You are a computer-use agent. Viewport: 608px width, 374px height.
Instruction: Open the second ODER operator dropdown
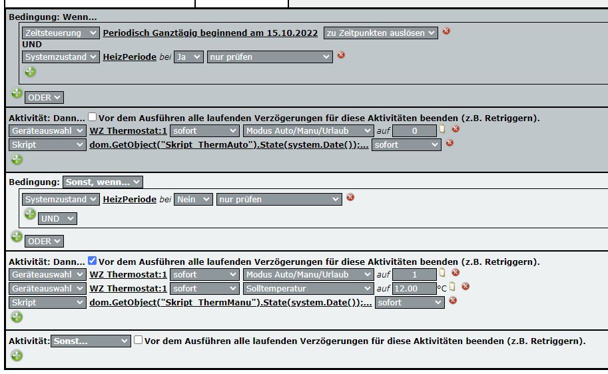(44, 242)
